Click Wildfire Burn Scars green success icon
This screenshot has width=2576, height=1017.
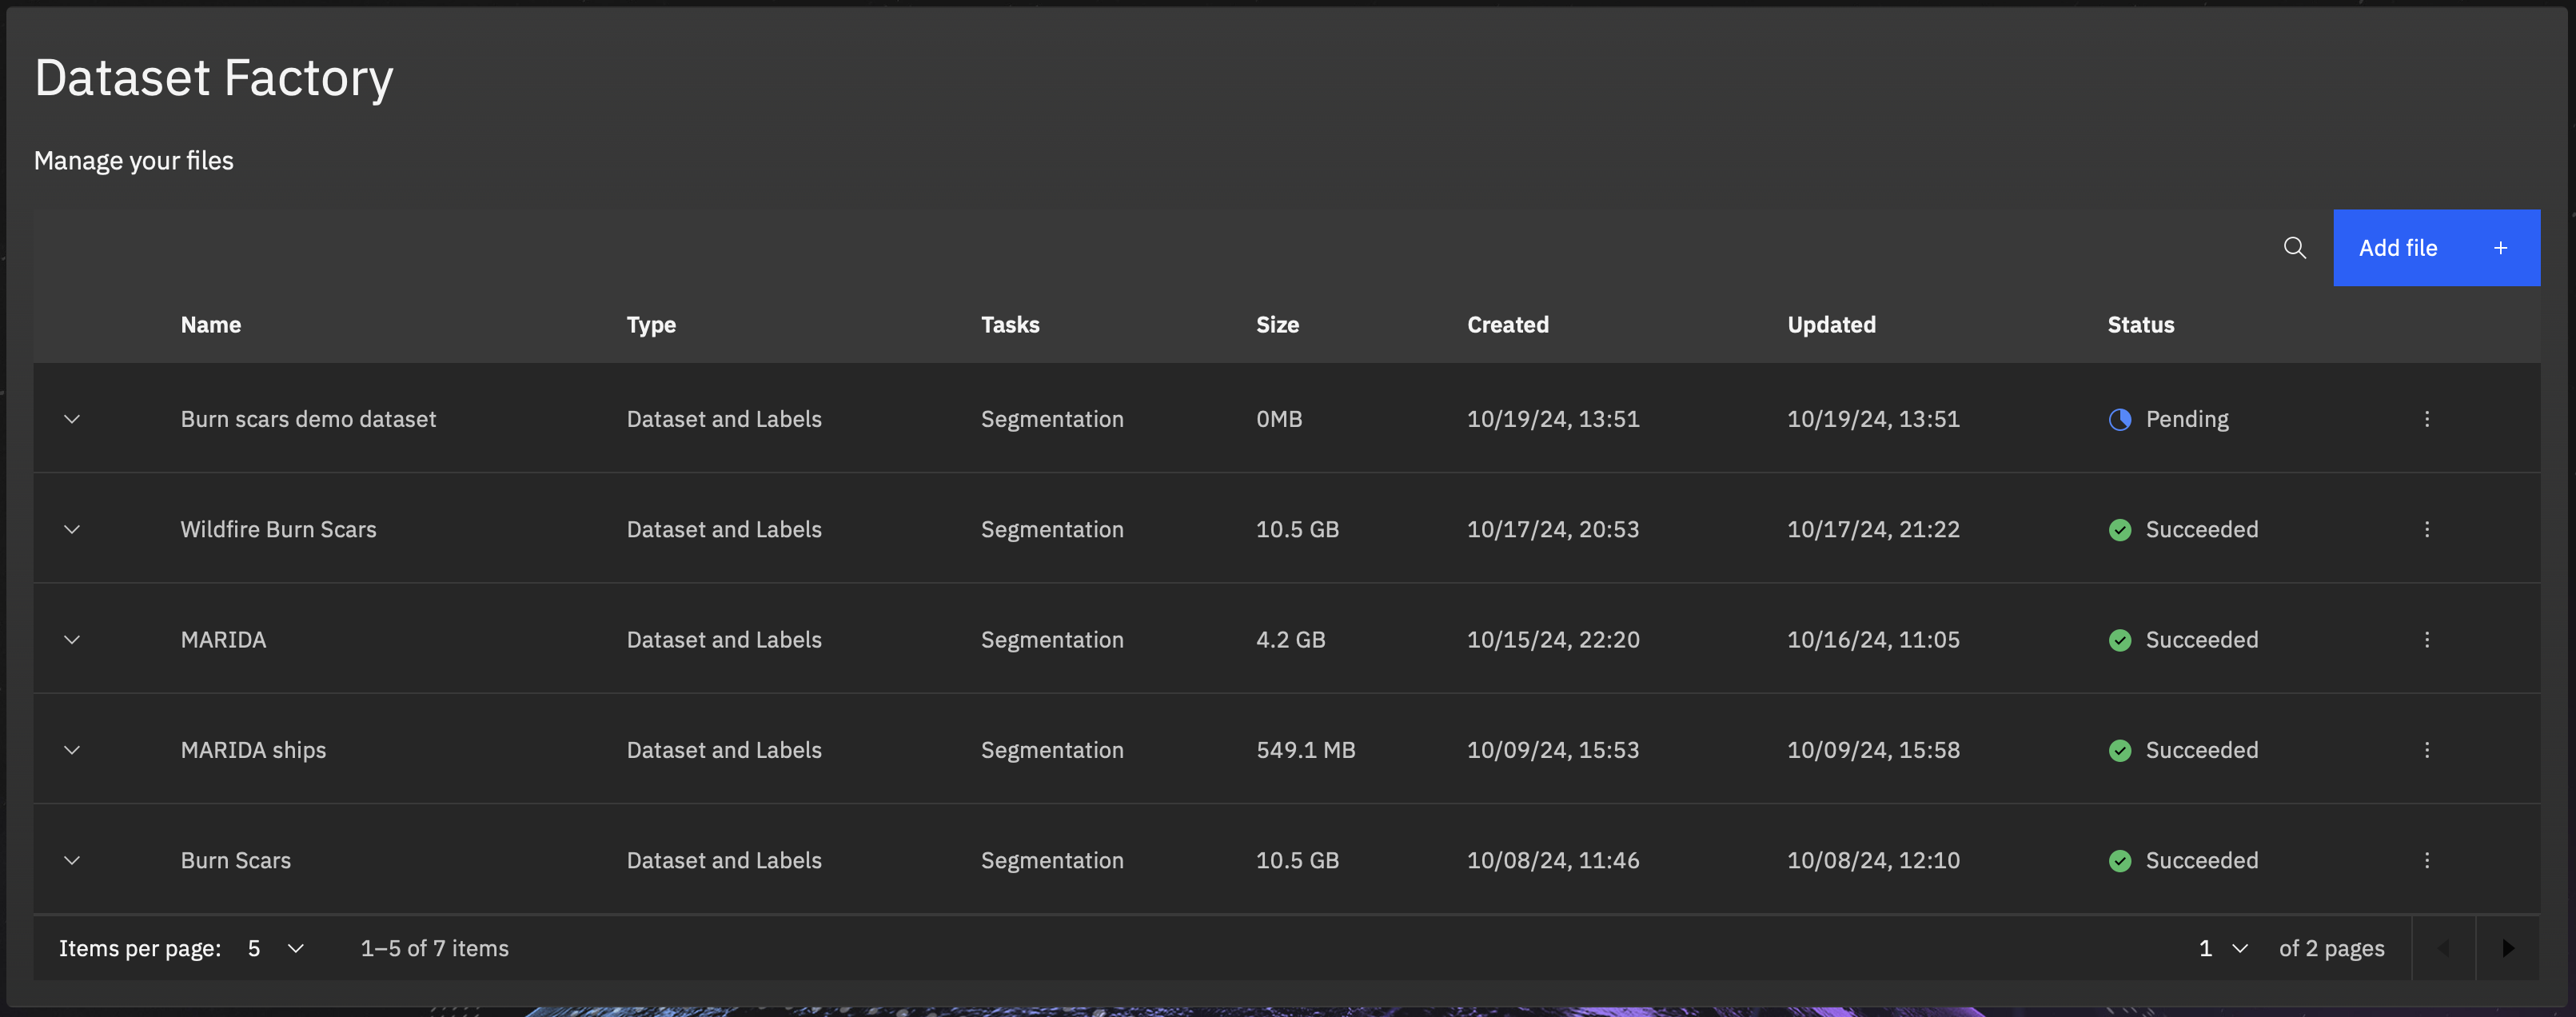pyautogui.click(x=2119, y=530)
